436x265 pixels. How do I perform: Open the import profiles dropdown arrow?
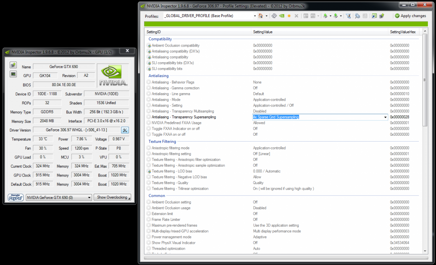point(341,16)
